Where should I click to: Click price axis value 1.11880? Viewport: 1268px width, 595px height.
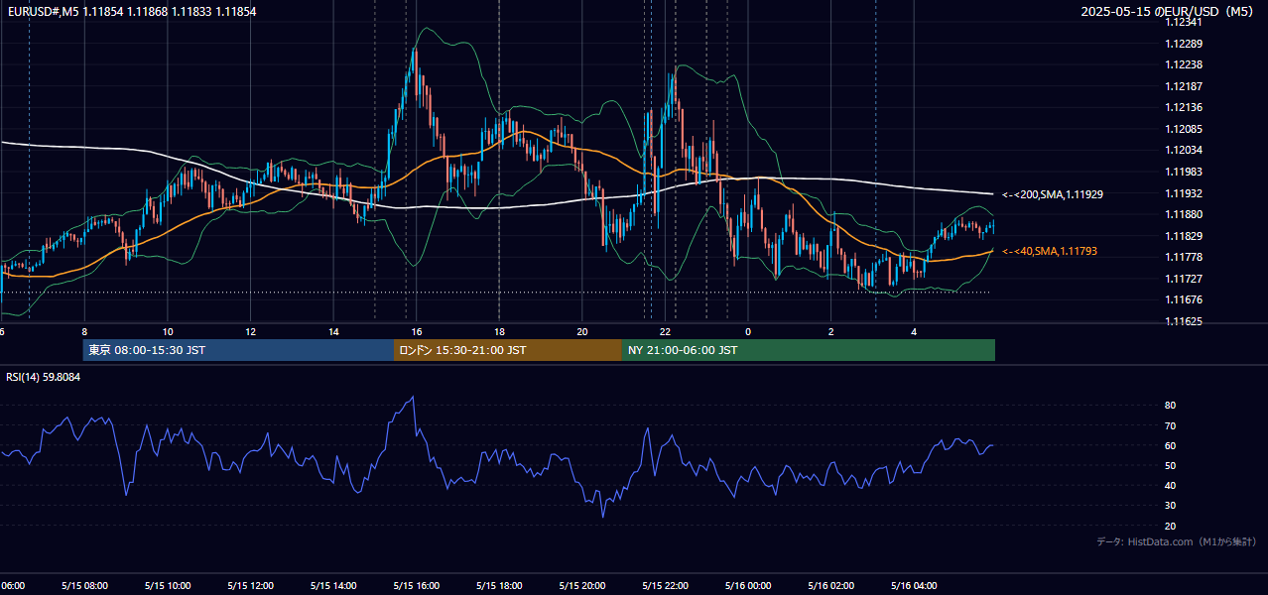[1185, 214]
